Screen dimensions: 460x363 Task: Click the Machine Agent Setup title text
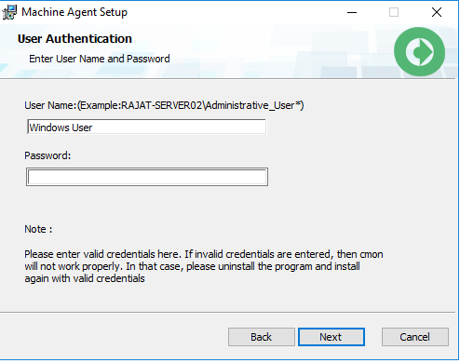coord(74,12)
